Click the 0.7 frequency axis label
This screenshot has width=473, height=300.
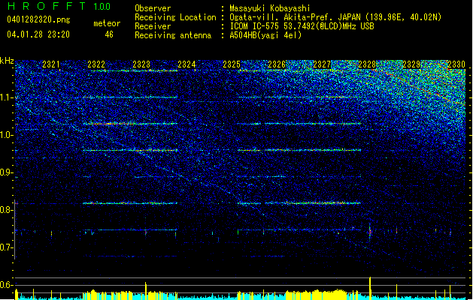tap(7, 247)
